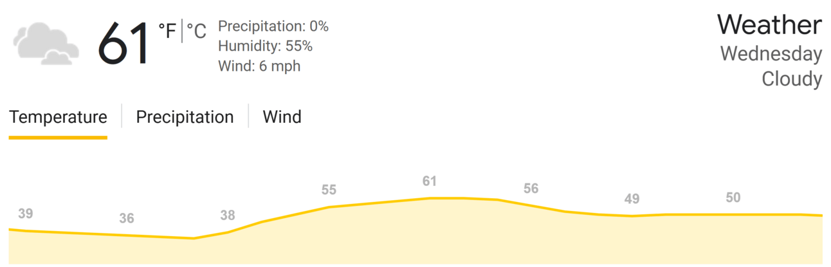
Task: Select the 61 degree peak on chart
Action: coord(430,181)
